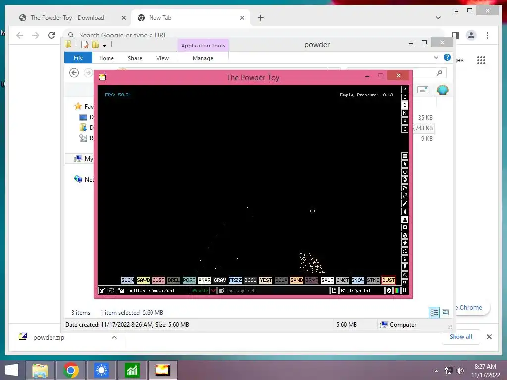Open the element search magnifier icon
The width and height of the screenshot is (507, 380).
[405, 283]
